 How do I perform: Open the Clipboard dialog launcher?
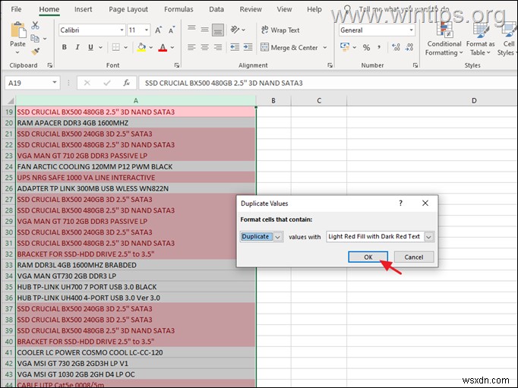point(50,65)
